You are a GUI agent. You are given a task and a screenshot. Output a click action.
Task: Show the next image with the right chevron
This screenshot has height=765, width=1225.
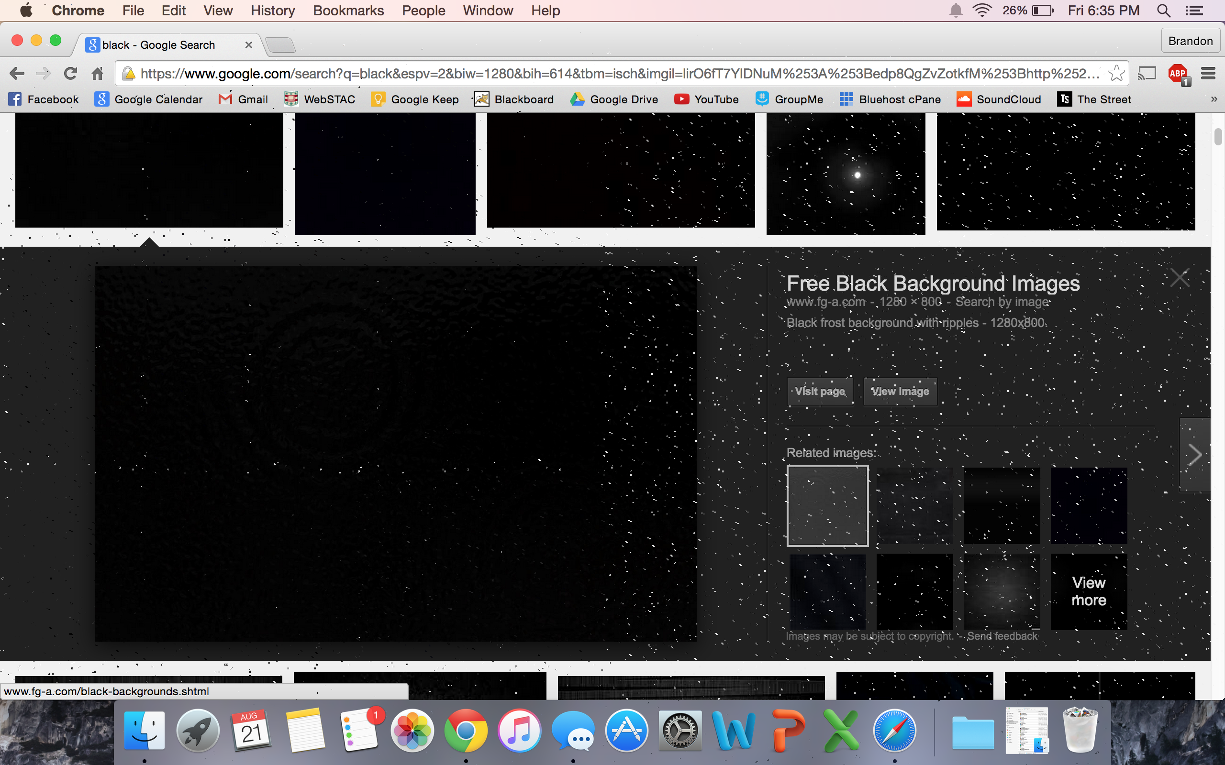coord(1195,454)
